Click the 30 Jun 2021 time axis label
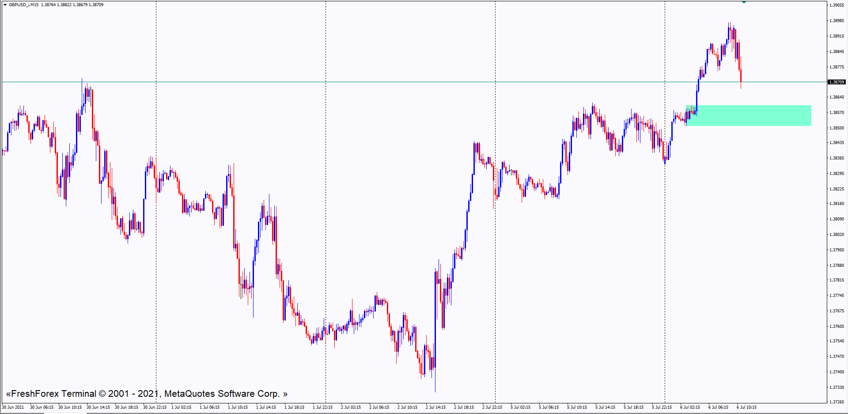Viewport: 848px width, 414px height. pos(13,407)
